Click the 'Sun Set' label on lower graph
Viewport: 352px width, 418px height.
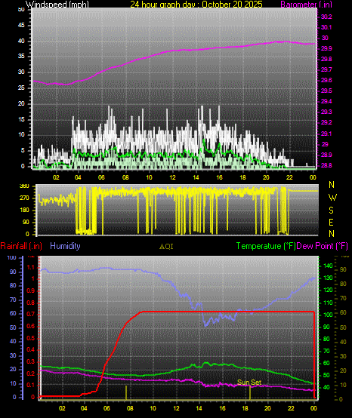[x=249, y=383]
